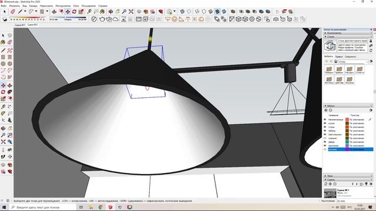Open the 3D Warehouse icon

click(146, 12)
